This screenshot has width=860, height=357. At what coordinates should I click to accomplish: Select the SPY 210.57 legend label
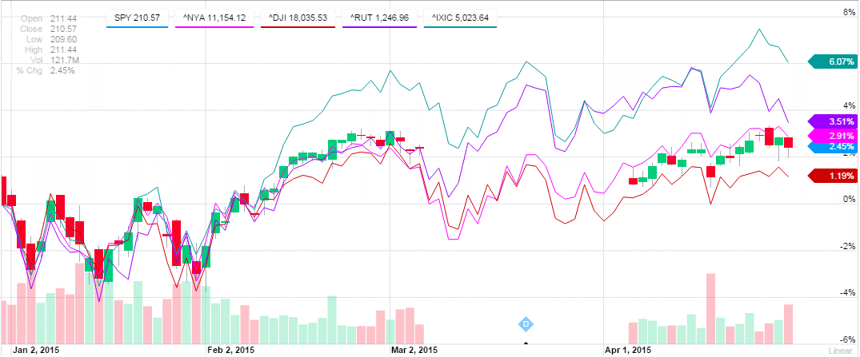pos(138,17)
